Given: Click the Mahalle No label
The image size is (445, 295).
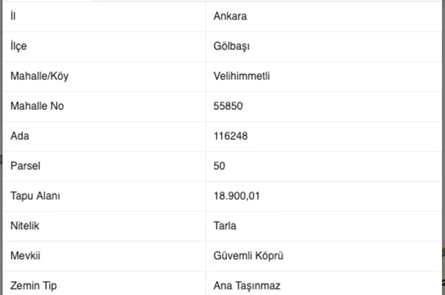Looking at the screenshot, I should [x=37, y=106].
